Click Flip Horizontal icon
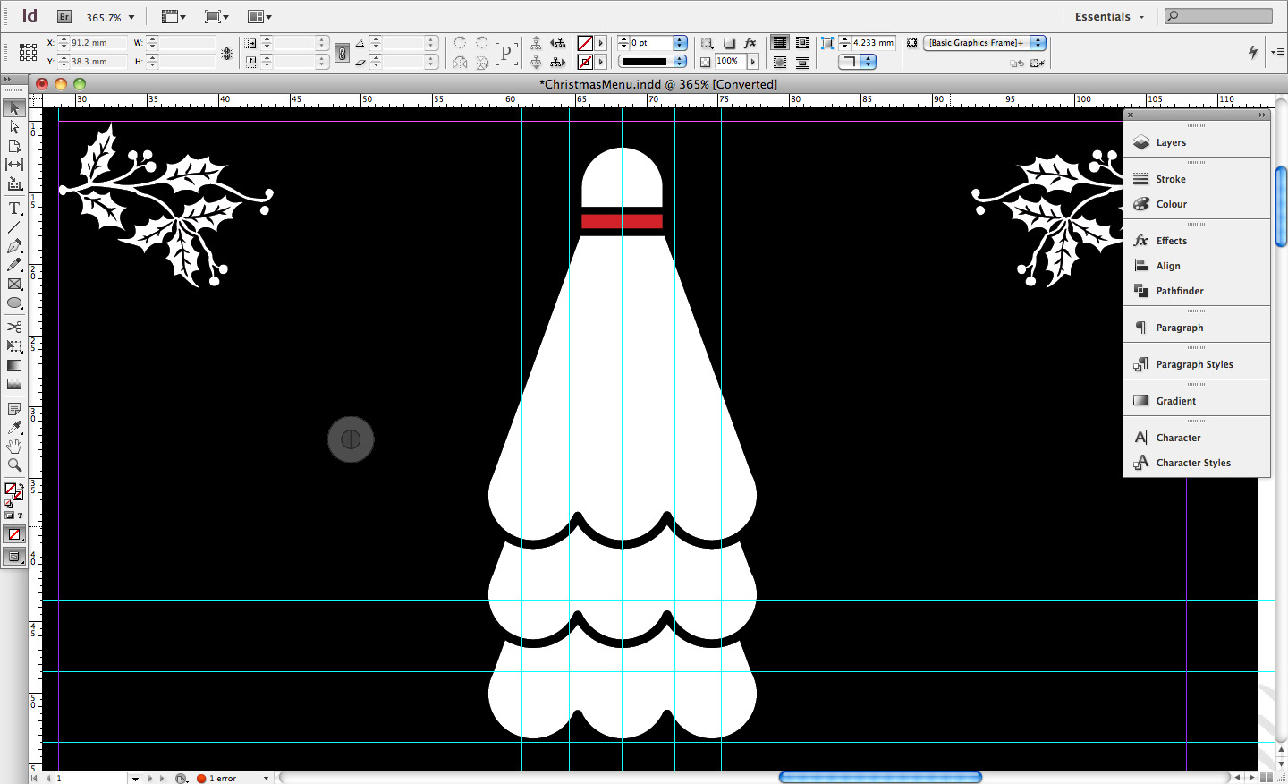This screenshot has height=784, width=1288. [460, 62]
